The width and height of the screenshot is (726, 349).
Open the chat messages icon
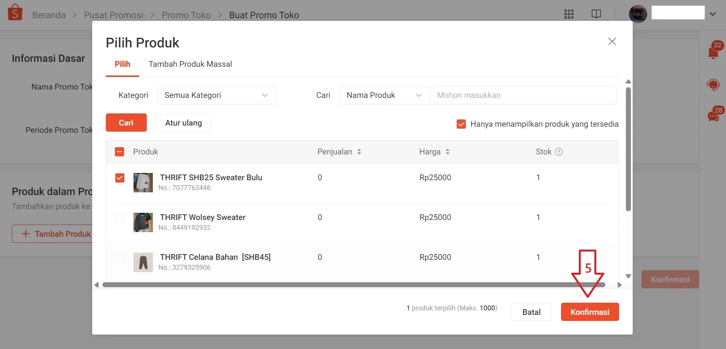[713, 116]
